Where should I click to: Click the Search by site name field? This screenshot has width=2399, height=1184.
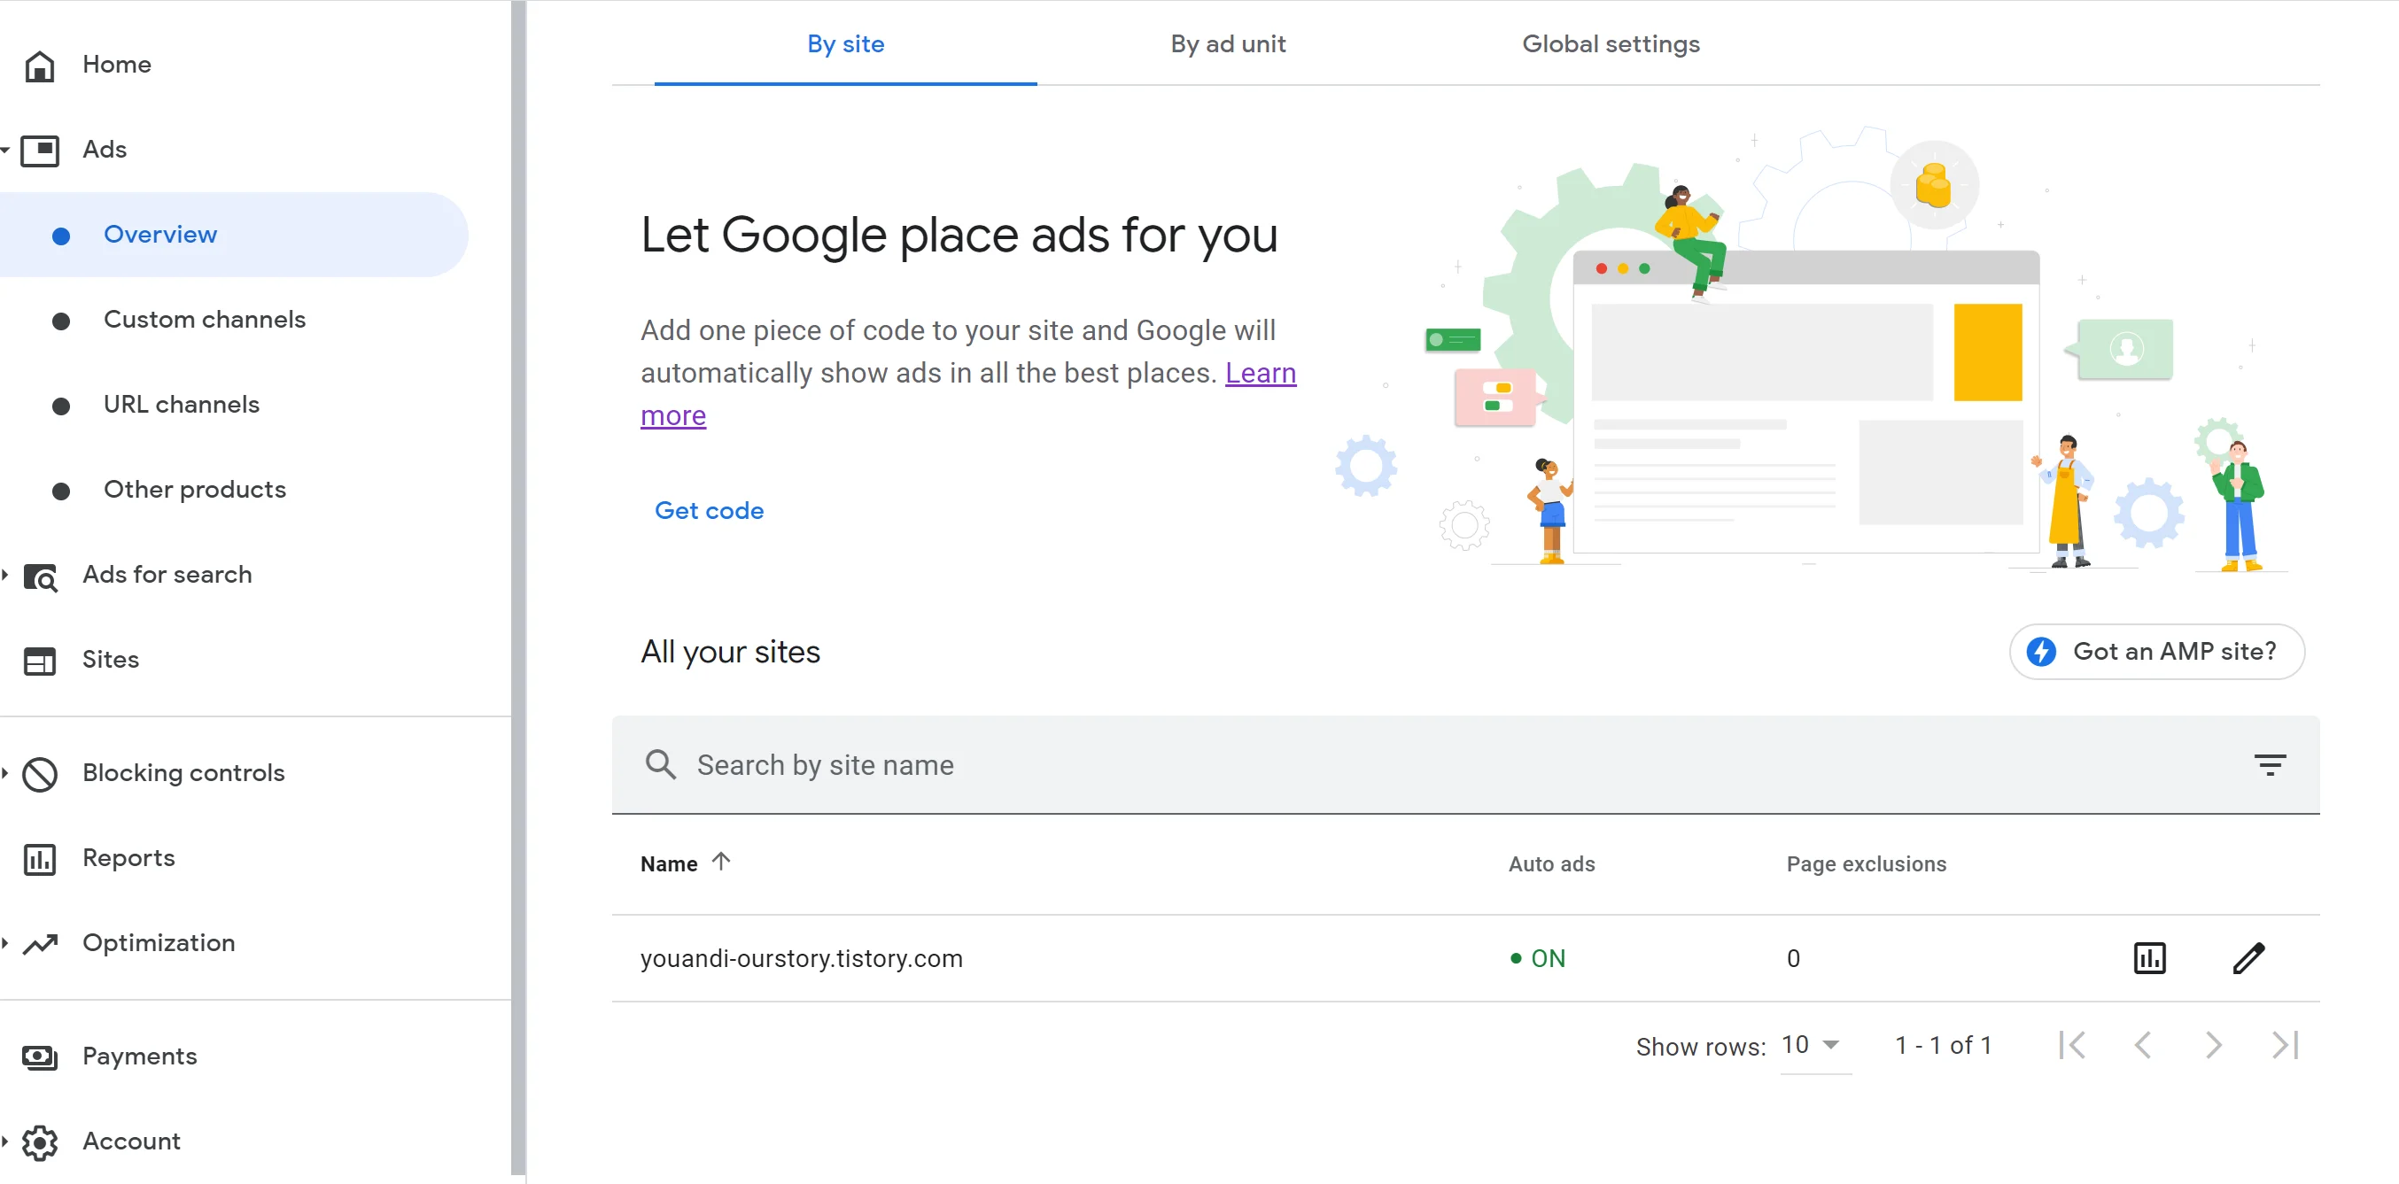point(1465,765)
